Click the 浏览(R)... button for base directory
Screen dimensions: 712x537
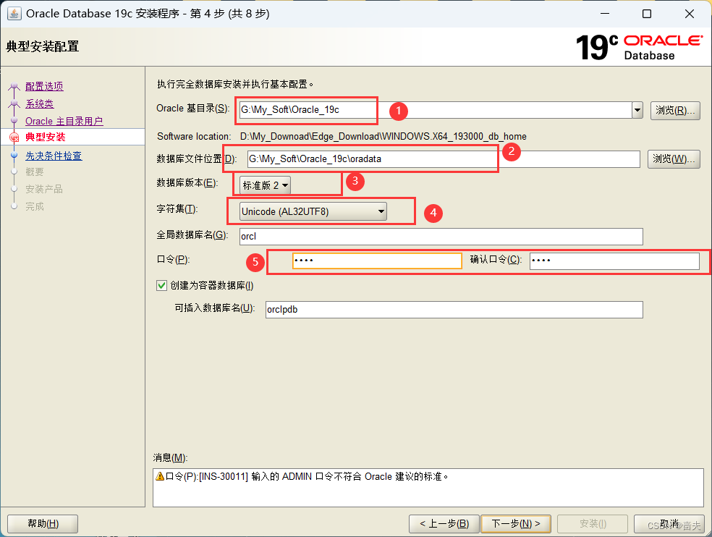tap(675, 111)
